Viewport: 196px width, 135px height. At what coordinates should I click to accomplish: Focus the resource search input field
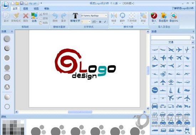171,37
